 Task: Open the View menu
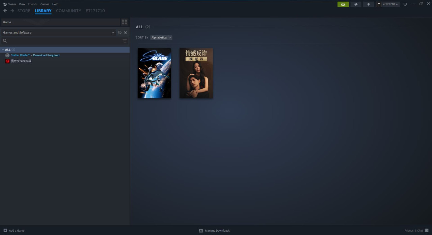tap(22, 4)
